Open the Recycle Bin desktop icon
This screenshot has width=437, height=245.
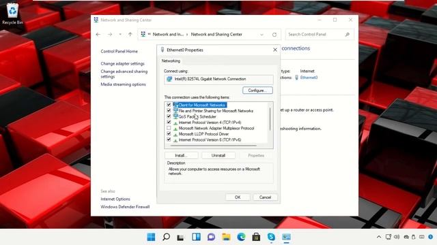[12, 14]
